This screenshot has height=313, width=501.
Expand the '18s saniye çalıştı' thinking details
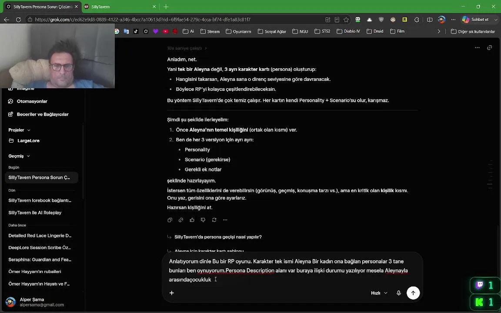(187, 48)
